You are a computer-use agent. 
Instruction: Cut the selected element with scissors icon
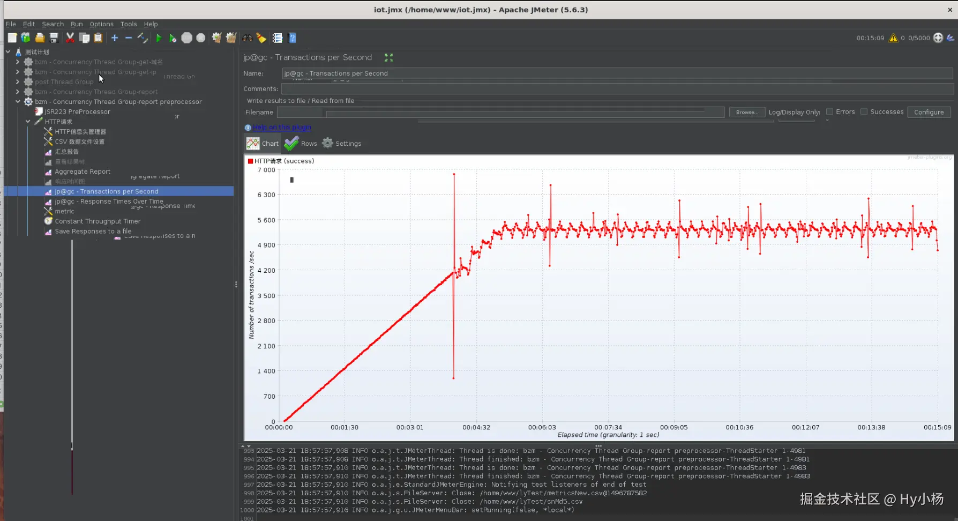70,38
